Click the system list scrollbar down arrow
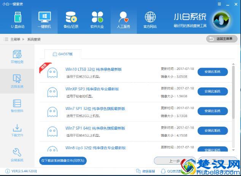 233,150
